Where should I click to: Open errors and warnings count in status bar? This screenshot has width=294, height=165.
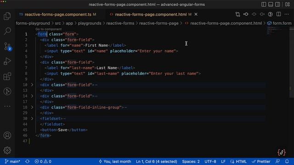coord(43,161)
